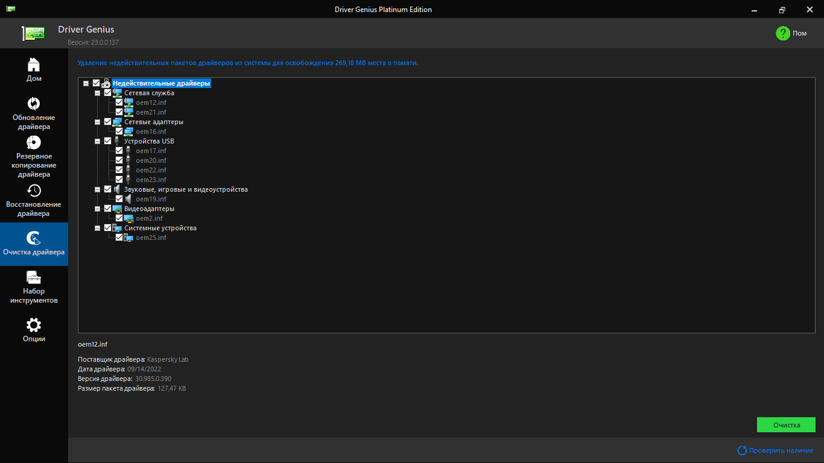Click the Сетевая служба category icon
The width and height of the screenshot is (824, 463).
pos(117,93)
